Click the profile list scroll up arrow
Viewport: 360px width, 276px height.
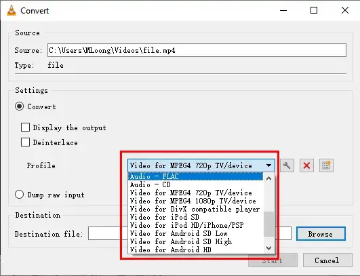[x=269, y=178]
